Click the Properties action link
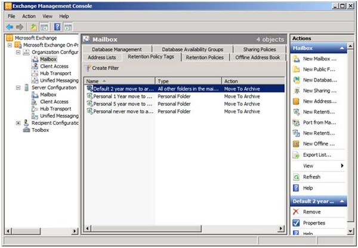 (314, 223)
